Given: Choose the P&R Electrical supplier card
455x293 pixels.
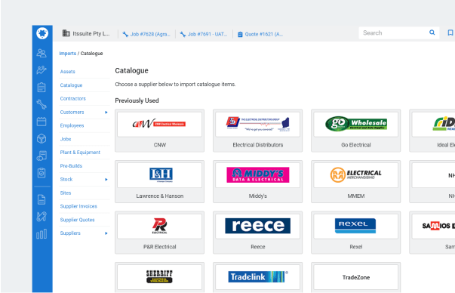Looking at the screenshot, I should (160, 233).
